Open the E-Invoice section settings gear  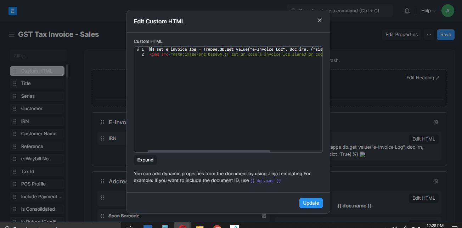pos(435,122)
